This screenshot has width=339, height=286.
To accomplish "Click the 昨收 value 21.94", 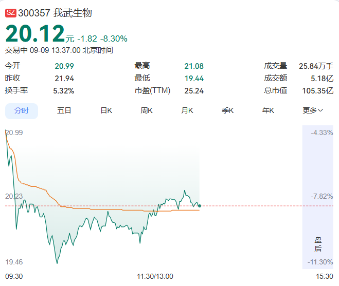I will 64,79.
